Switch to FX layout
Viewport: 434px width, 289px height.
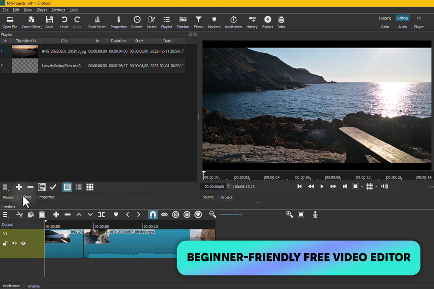[x=419, y=18]
